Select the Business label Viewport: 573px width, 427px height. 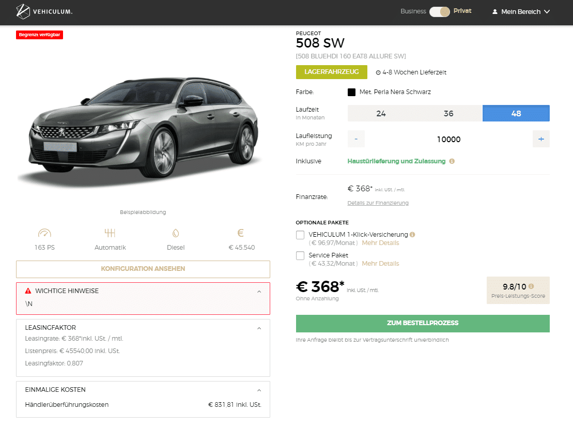[413, 11]
